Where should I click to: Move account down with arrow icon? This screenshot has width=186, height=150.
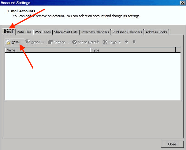(134, 42)
